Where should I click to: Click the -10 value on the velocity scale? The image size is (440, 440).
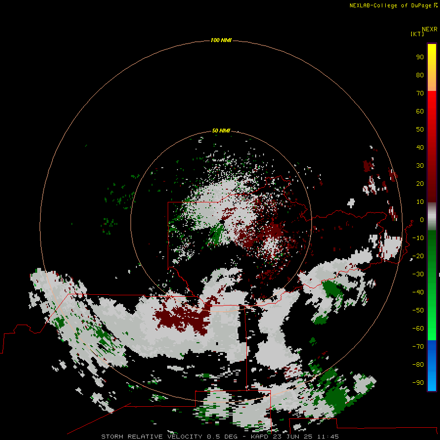coord(418,238)
